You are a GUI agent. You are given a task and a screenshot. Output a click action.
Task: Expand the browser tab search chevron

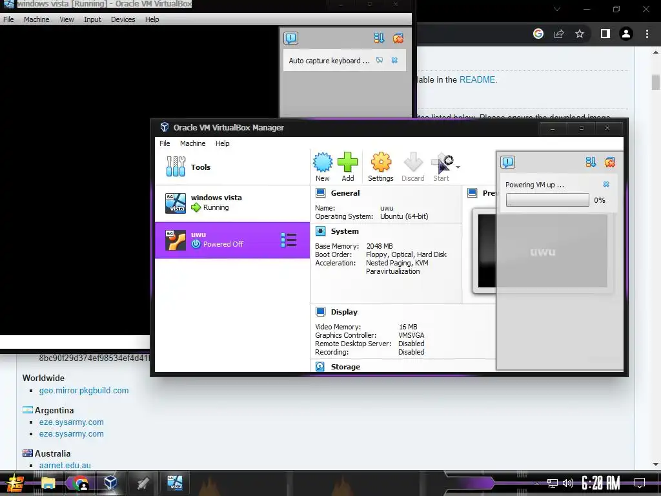point(557,9)
